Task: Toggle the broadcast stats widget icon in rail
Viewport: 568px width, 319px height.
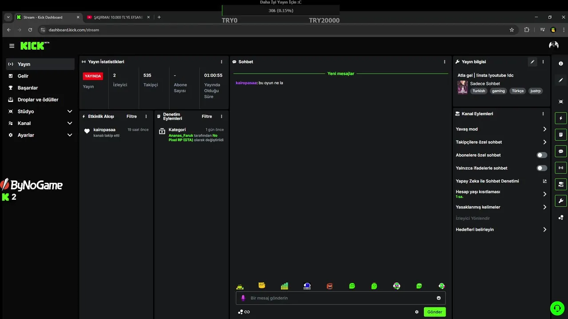Action: pos(561,168)
